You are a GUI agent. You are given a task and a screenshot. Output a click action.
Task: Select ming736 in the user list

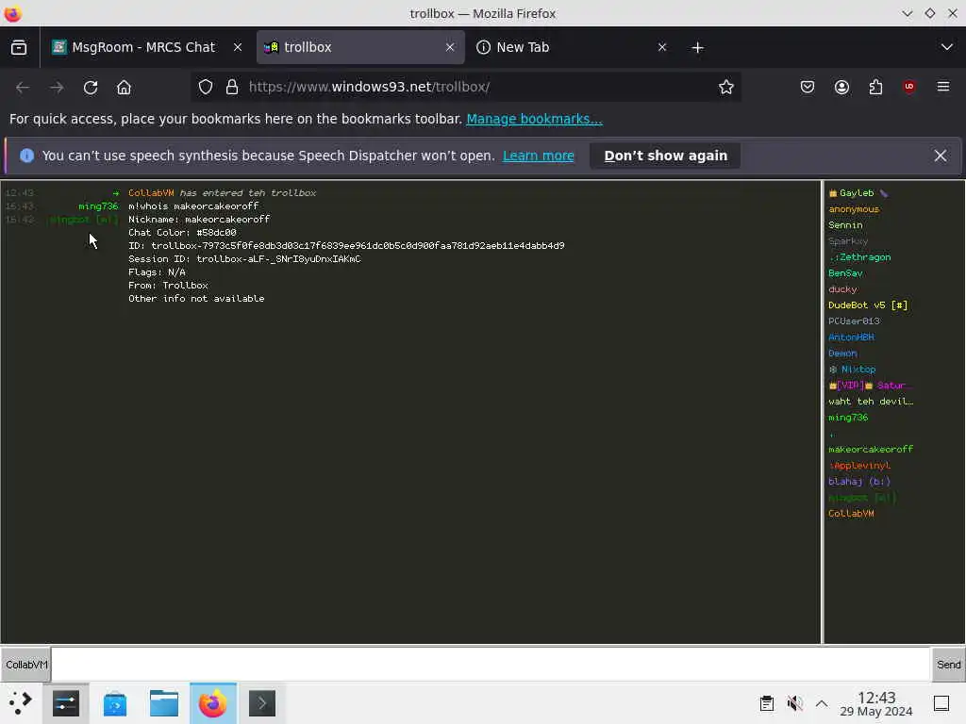tap(848, 418)
